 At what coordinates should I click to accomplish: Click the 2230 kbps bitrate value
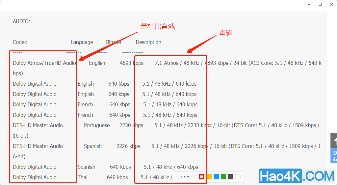[131, 125]
